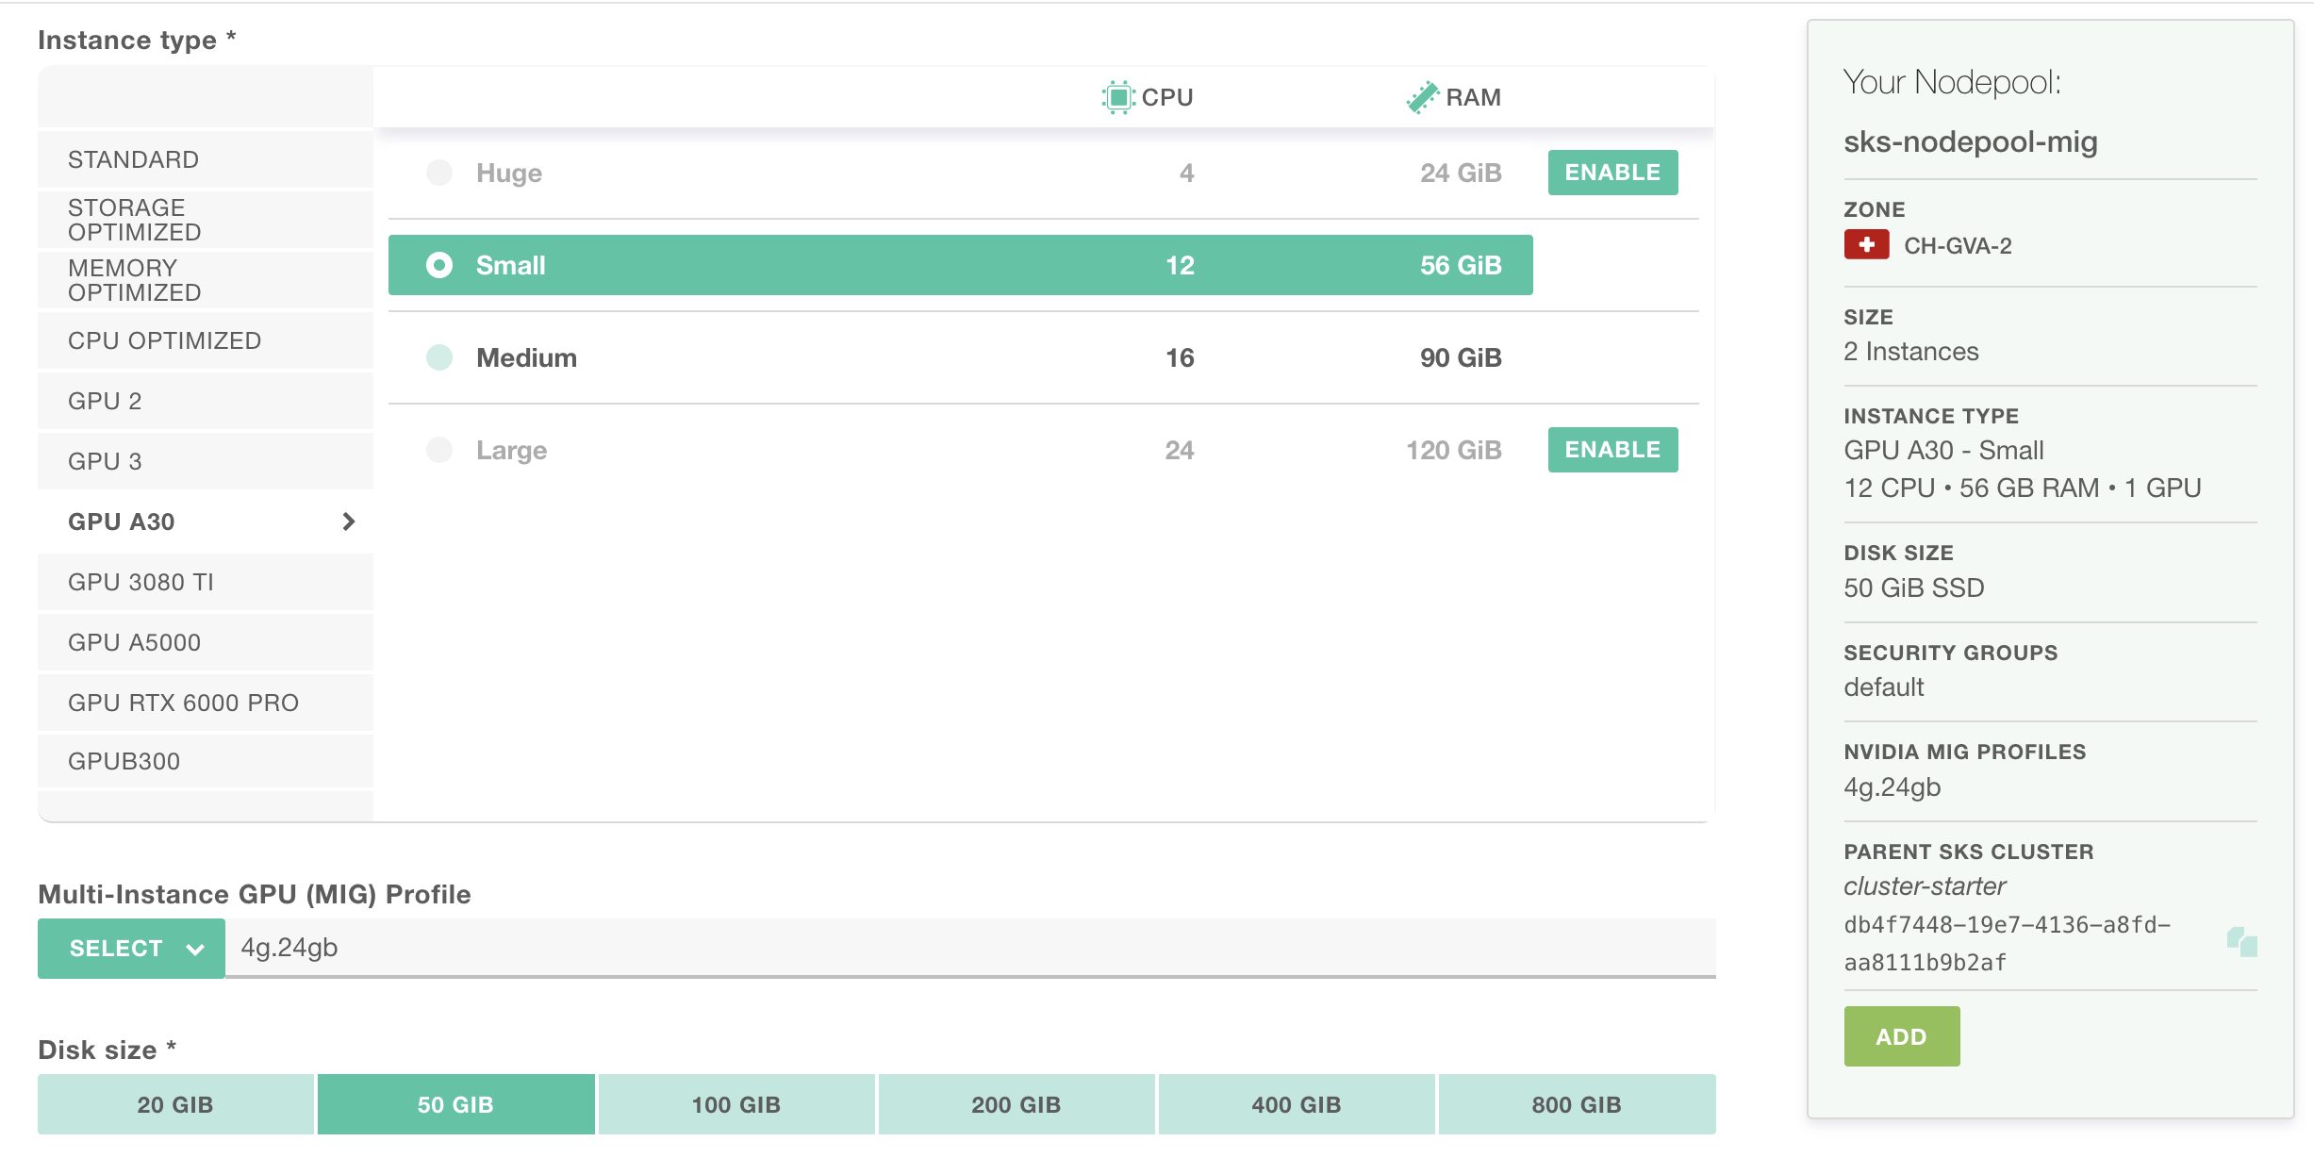Viewport: 2314px width, 1158px height.
Task: Open the MIG profile SELECT dropdown
Action: tap(131, 949)
